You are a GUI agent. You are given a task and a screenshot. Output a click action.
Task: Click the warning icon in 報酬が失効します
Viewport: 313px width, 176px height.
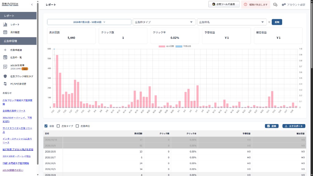[245, 5]
